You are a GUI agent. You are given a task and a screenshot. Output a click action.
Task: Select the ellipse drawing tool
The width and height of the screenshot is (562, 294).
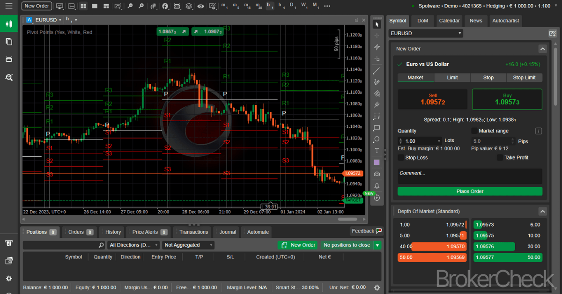[x=377, y=139]
